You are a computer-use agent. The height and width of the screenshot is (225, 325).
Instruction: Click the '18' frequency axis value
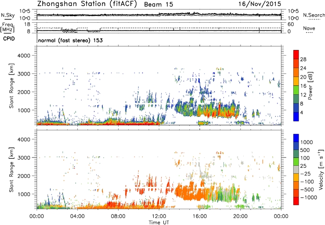27,24
